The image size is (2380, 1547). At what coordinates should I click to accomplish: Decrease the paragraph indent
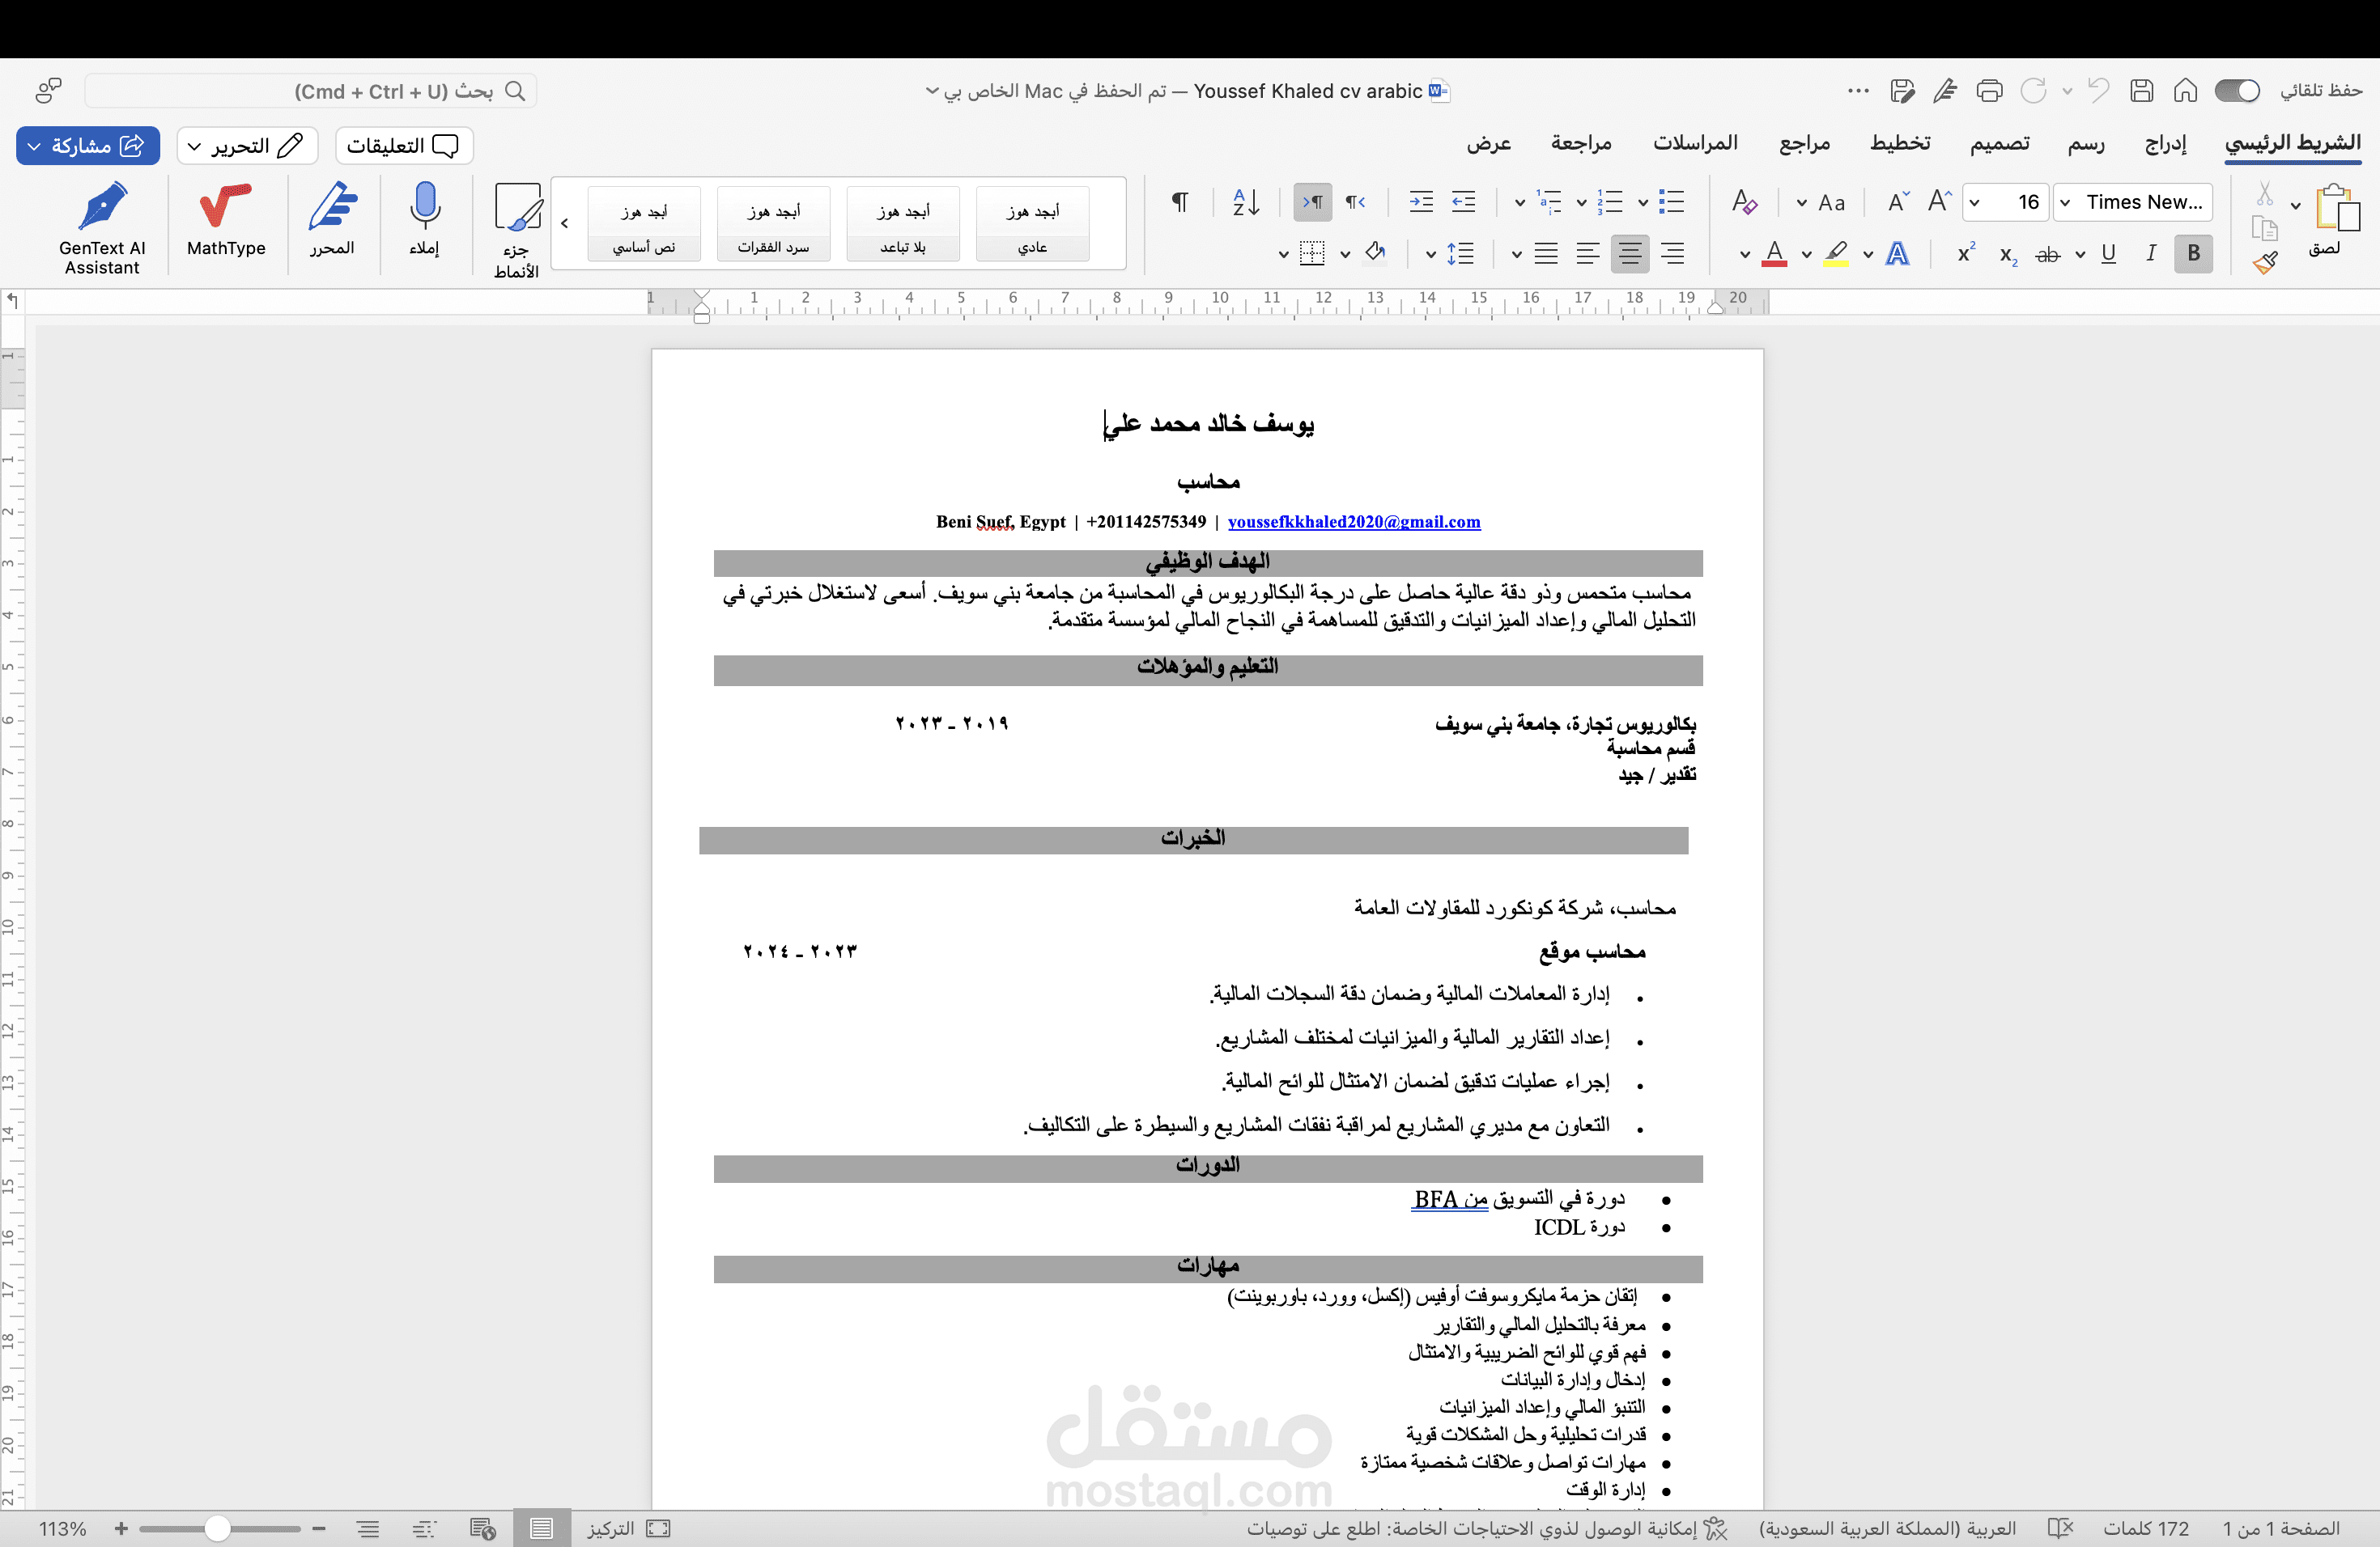click(1464, 203)
